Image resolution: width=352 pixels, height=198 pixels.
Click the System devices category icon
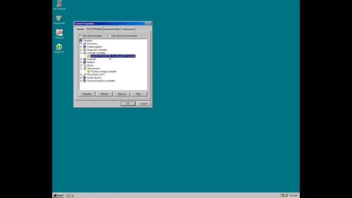(x=84, y=78)
